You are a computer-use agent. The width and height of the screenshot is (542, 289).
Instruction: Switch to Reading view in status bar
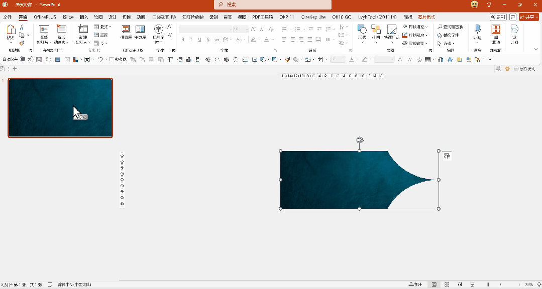pyautogui.click(x=460, y=284)
